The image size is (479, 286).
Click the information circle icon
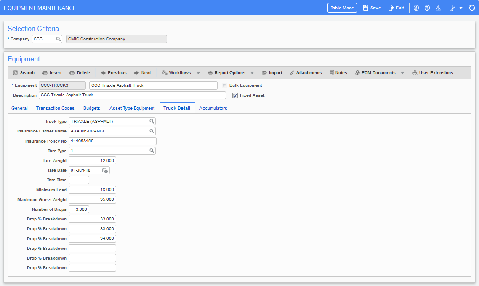click(x=416, y=8)
